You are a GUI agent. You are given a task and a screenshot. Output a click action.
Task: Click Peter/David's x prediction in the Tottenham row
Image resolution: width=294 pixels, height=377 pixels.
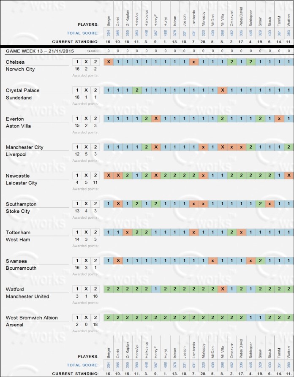pyautogui.click(x=241, y=232)
